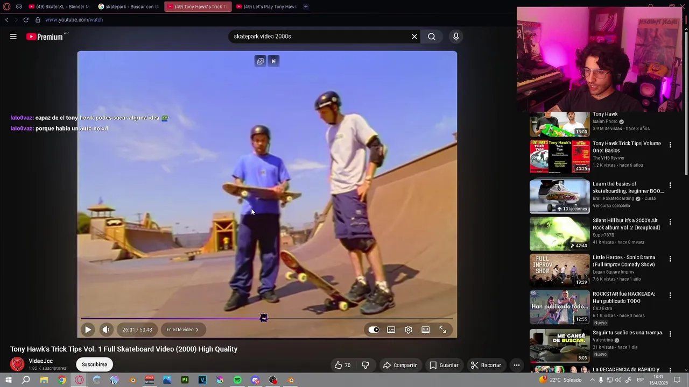Screen dimensions: 689x387
Task: Enter fullscreen mode
Action: (443, 329)
